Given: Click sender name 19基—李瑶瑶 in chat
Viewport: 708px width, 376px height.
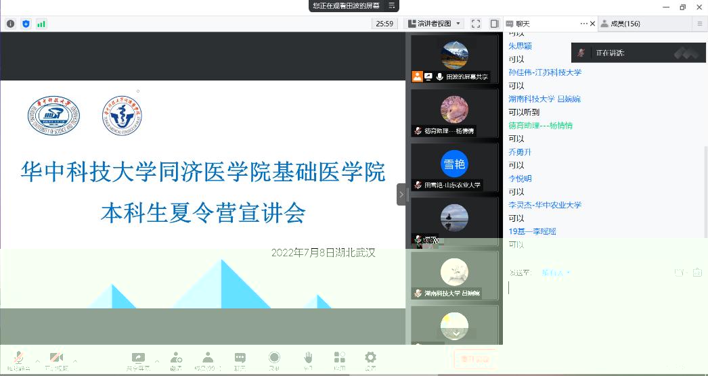Looking at the screenshot, I should pos(533,231).
